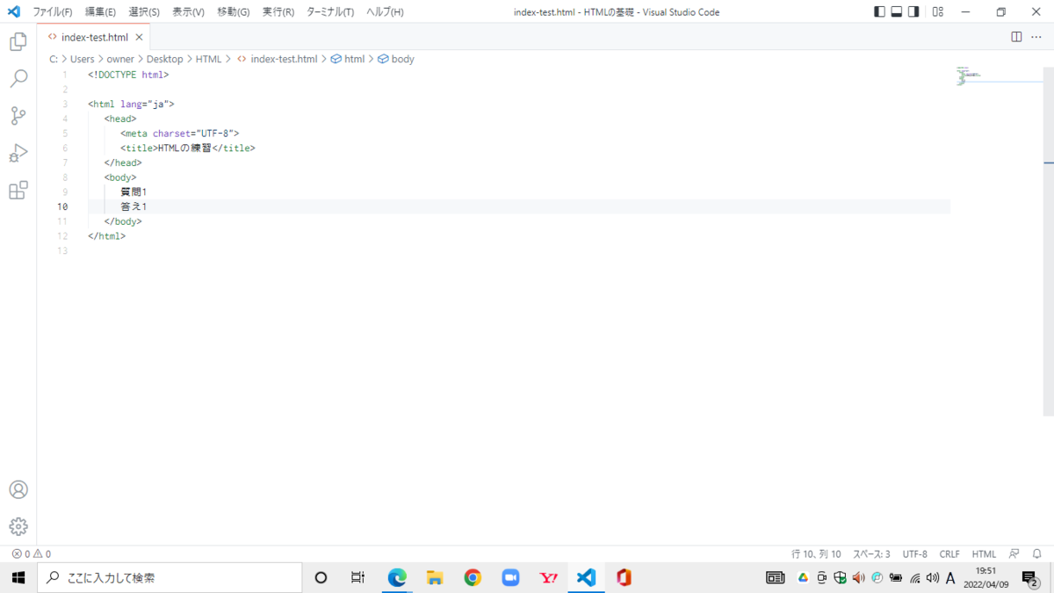1054x593 pixels.
Task: Open the Extensions icon
Action: (x=18, y=190)
